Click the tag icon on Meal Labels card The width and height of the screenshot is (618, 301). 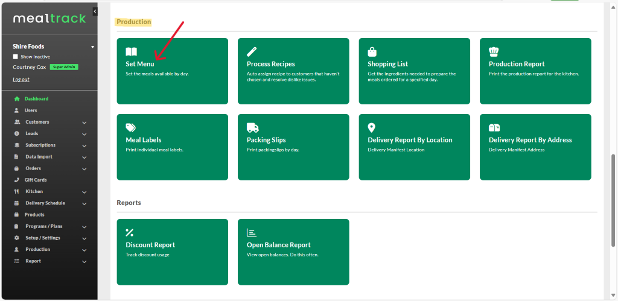(130, 127)
